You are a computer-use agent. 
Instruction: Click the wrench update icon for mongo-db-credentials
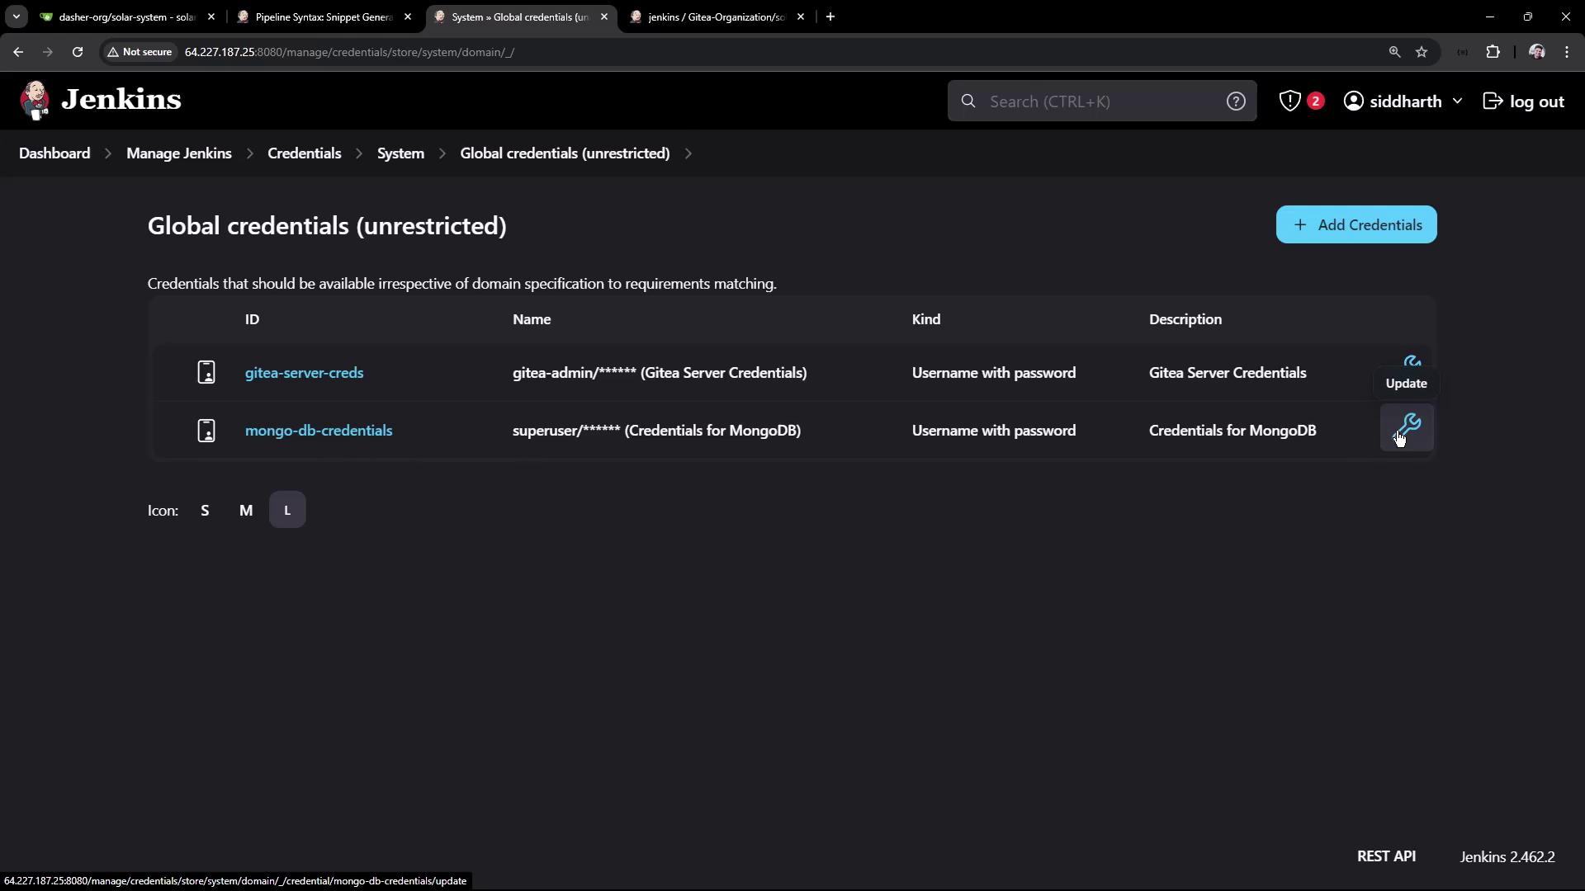pyautogui.click(x=1408, y=427)
